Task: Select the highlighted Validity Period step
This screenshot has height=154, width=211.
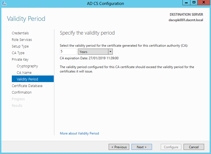Action: 33,79
